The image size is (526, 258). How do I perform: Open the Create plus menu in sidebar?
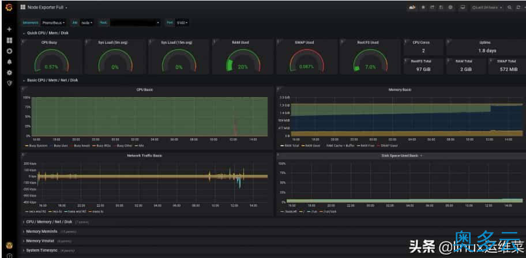tap(9, 29)
